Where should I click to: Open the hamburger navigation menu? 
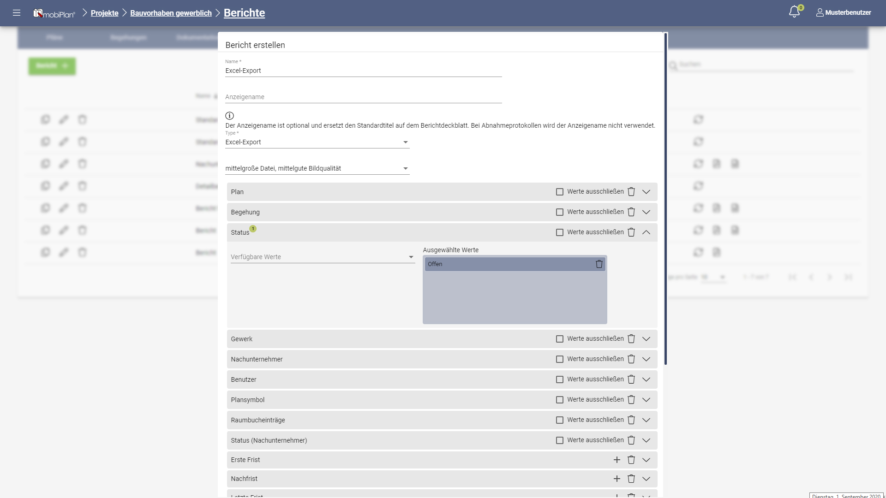(17, 13)
